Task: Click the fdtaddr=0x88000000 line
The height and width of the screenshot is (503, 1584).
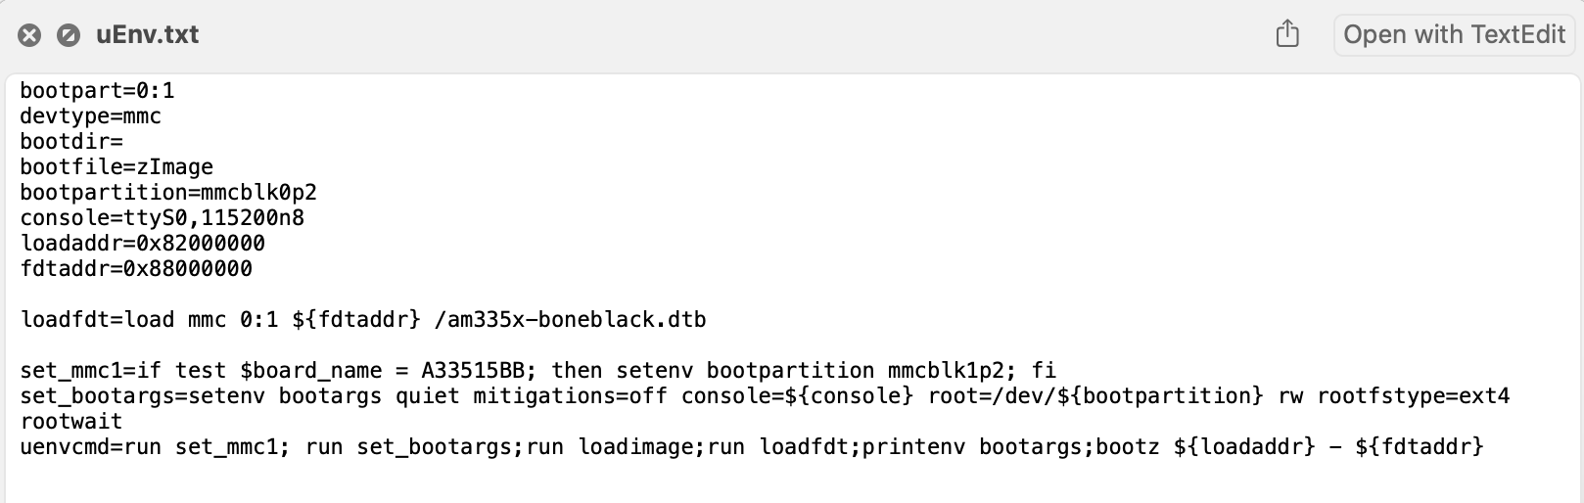Action: (x=136, y=269)
